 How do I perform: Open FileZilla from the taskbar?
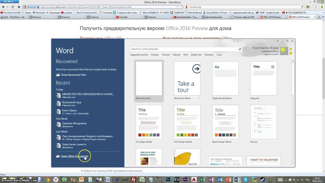point(133,180)
